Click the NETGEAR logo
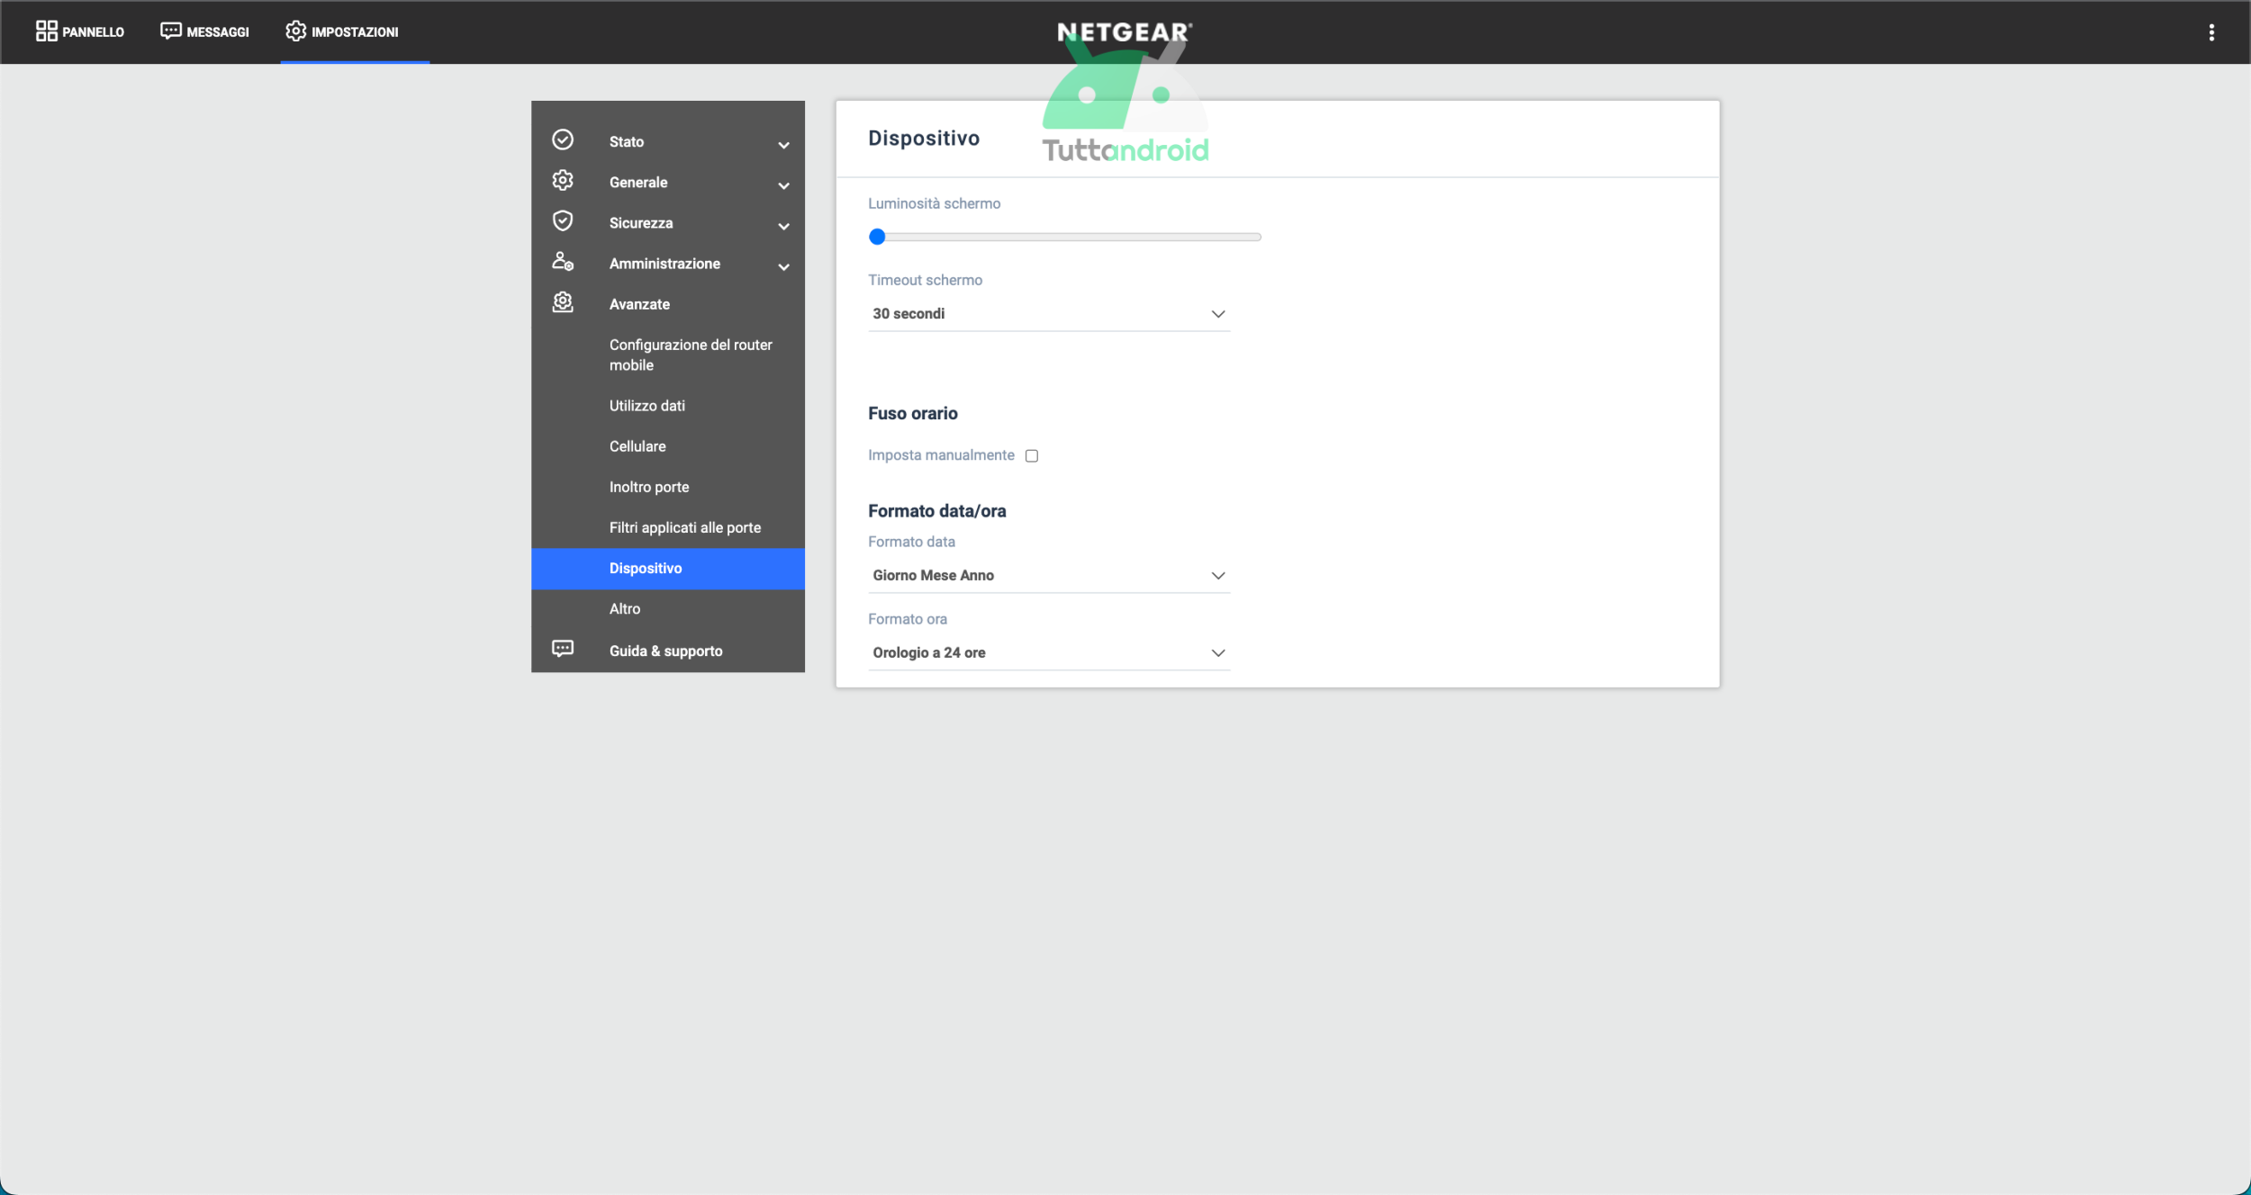Image resolution: width=2251 pixels, height=1195 pixels. click(x=1125, y=32)
